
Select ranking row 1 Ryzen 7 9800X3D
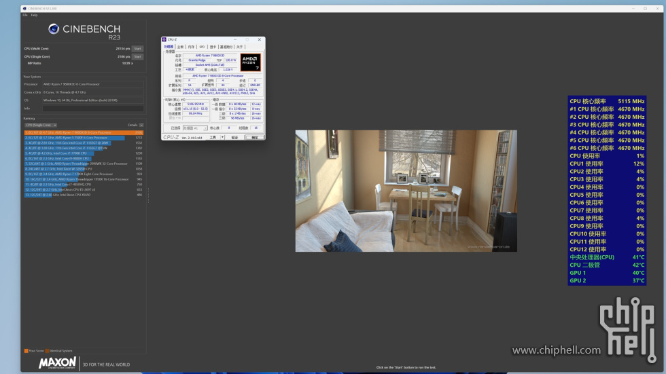click(84, 132)
